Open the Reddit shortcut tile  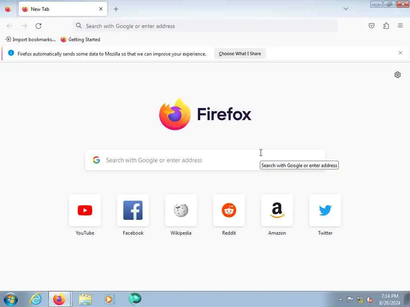point(229,210)
